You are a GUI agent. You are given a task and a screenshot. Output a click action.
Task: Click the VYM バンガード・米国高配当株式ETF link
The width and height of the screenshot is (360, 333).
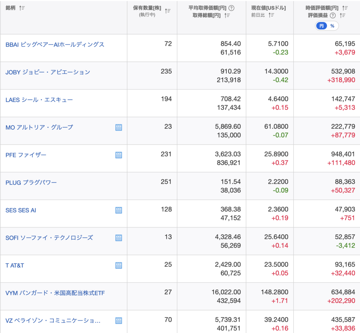click(x=55, y=293)
